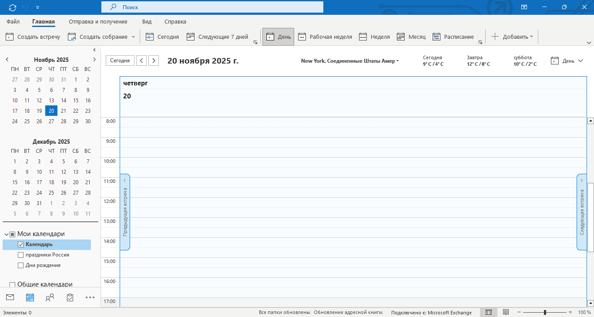Click the send/receive sync icon in title bar

click(x=12, y=7)
